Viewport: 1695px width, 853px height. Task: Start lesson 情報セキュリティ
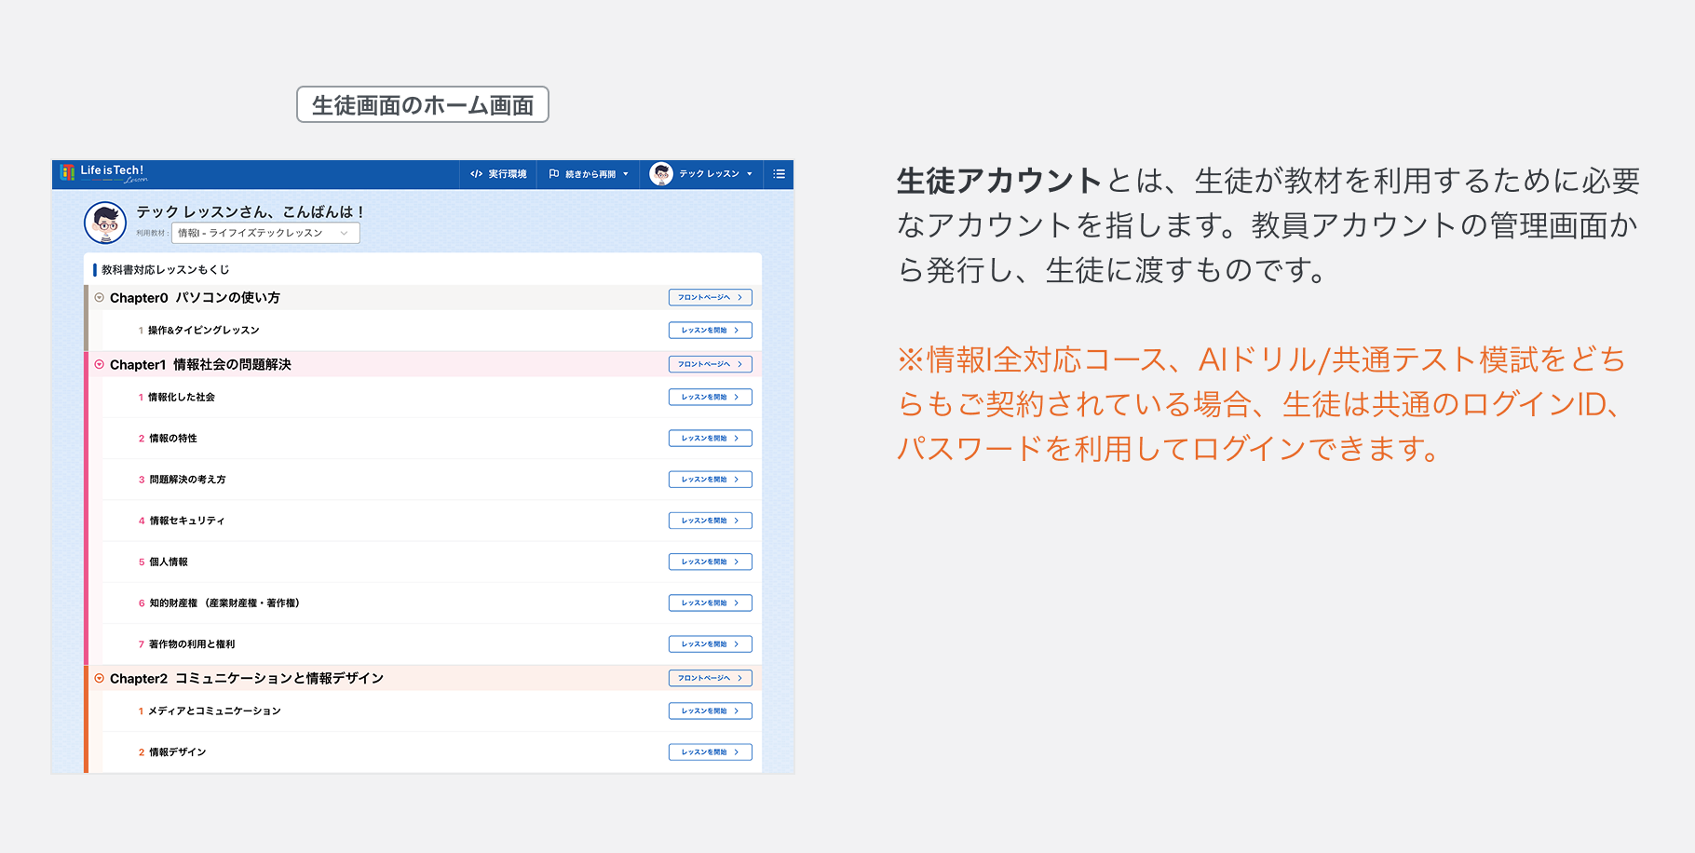[710, 521]
